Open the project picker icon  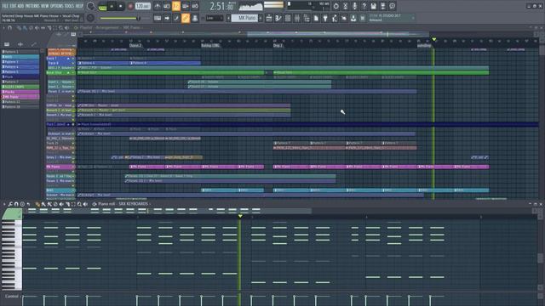click(316, 18)
